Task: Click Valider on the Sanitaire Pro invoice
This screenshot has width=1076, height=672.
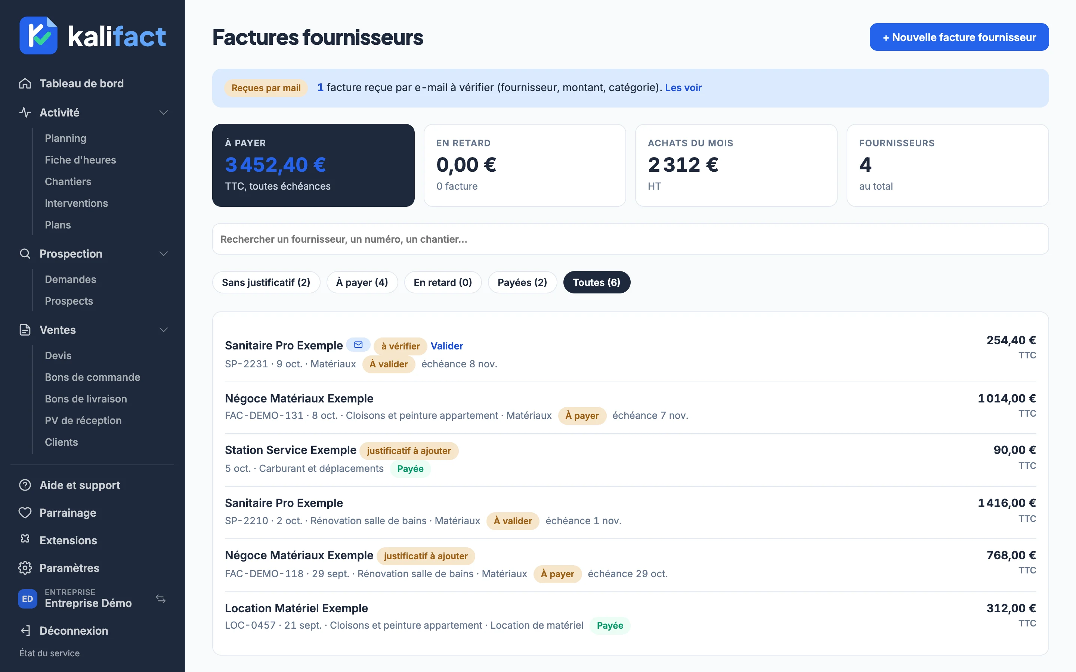Action: 446,346
